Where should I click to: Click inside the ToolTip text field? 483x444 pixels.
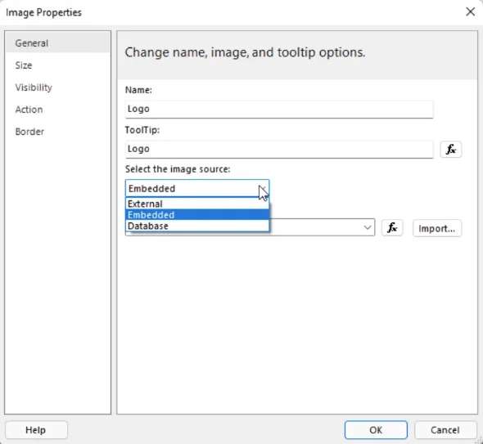279,150
